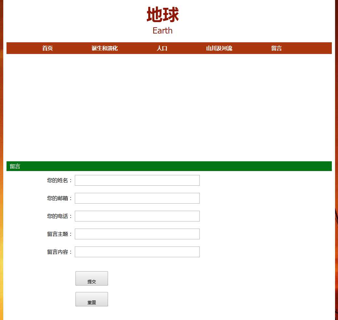Click the green 留言 section header
This screenshot has height=320, width=338.
15,167
